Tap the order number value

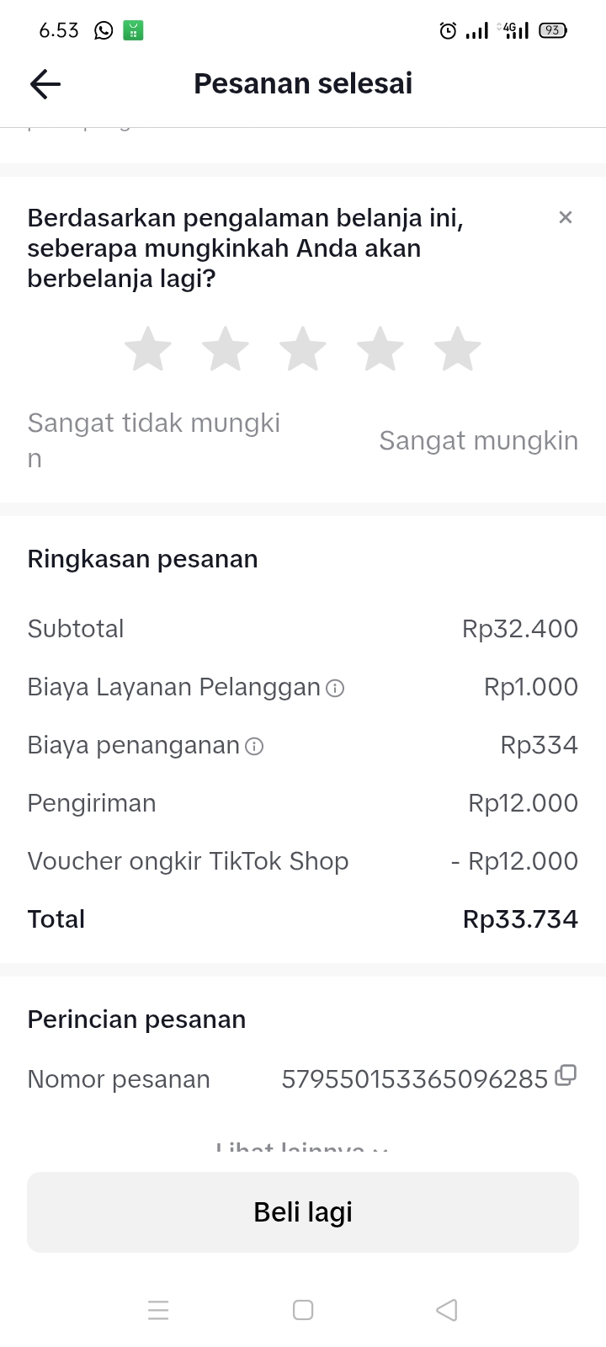[414, 1079]
